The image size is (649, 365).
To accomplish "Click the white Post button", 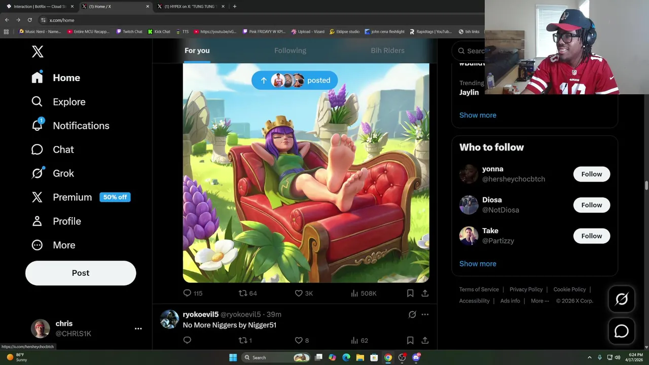I will [x=81, y=273].
